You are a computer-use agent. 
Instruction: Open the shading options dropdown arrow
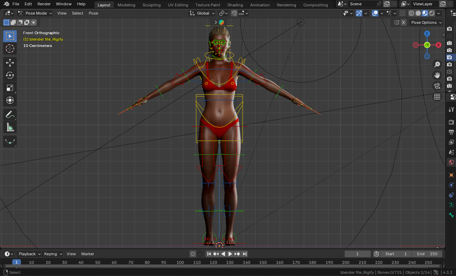pos(439,13)
